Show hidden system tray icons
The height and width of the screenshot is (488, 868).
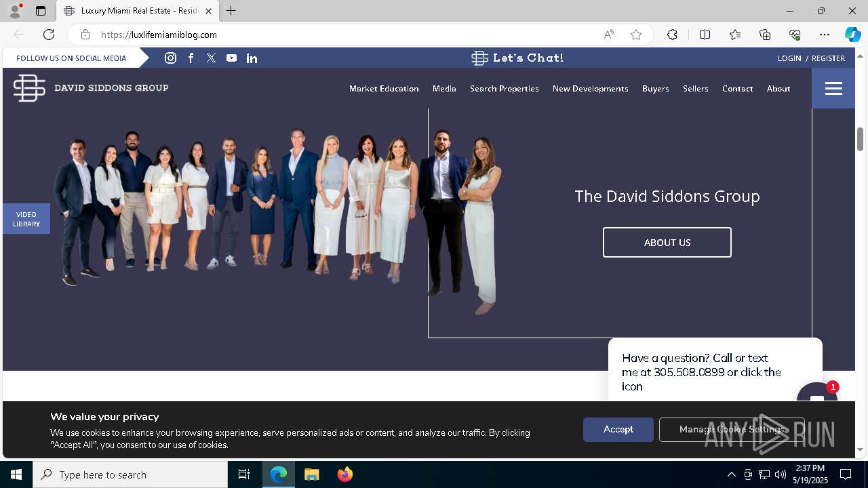point(731,474)
